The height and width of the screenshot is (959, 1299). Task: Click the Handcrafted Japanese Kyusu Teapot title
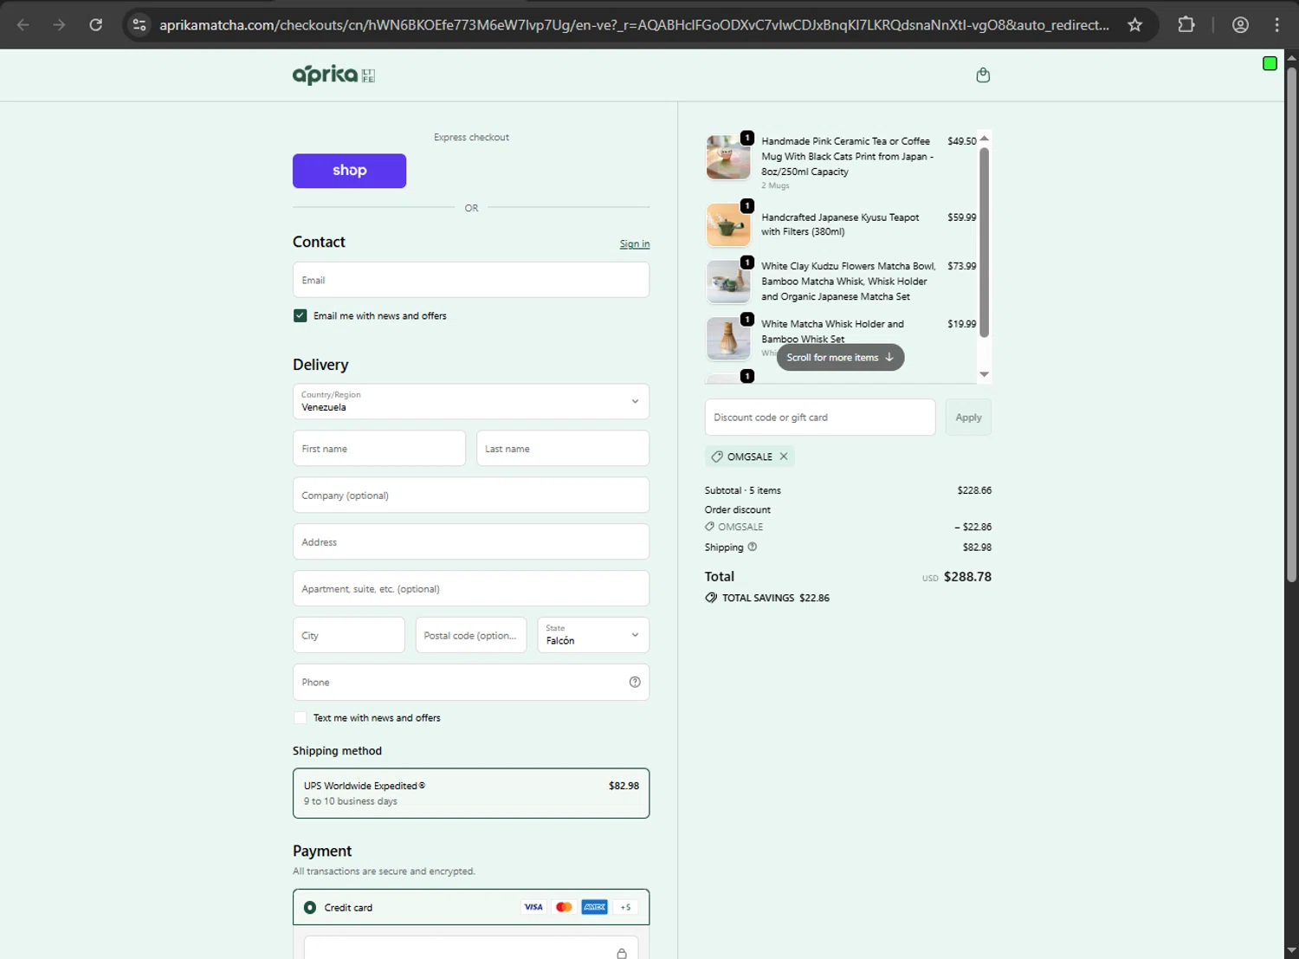[x=840, y=224]
